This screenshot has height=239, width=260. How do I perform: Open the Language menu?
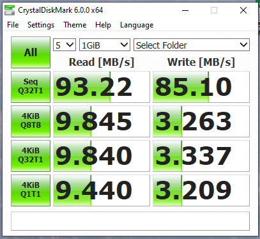click(137, 25)
